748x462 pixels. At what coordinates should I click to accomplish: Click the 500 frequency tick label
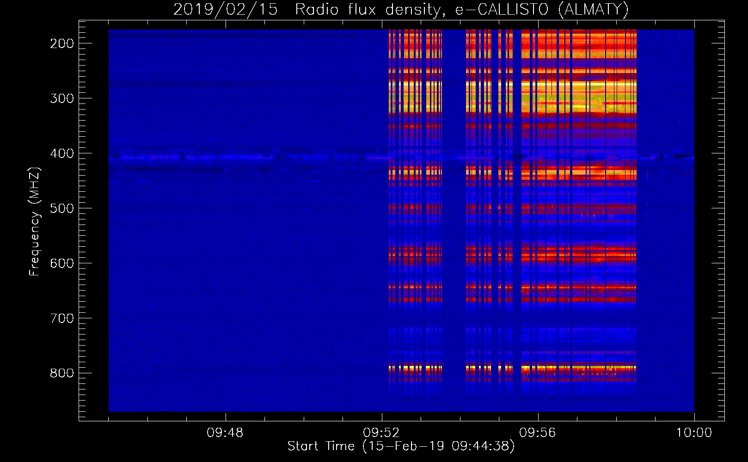tap(62, 208)
